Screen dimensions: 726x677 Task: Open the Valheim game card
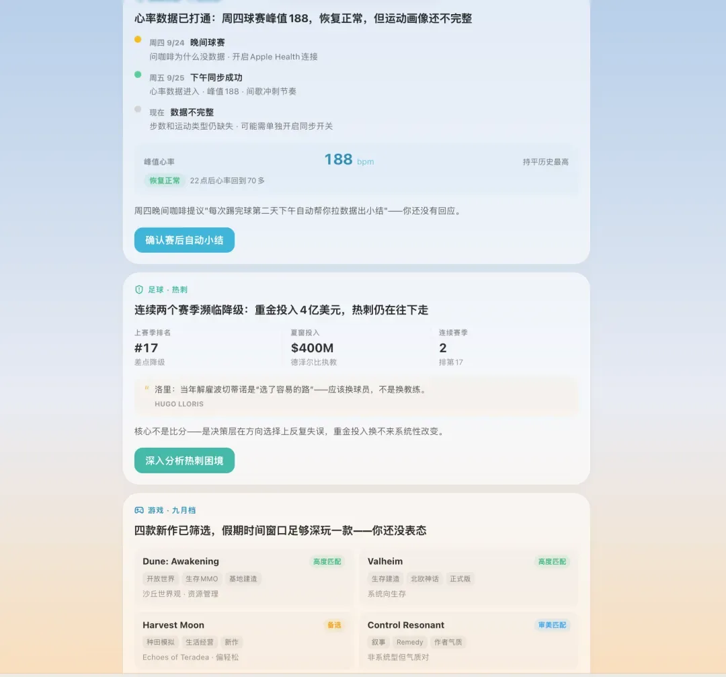tap(469, 578)
